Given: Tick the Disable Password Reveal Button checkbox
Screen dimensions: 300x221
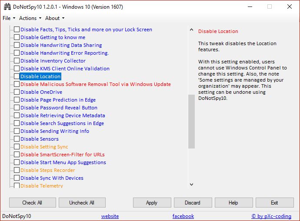Looking at the screenshot, I should (17, 108).
